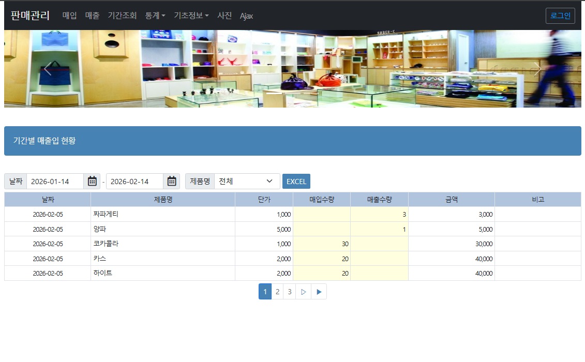Open the 매입 menu item
585x362 pixels.
coord(69,16)
